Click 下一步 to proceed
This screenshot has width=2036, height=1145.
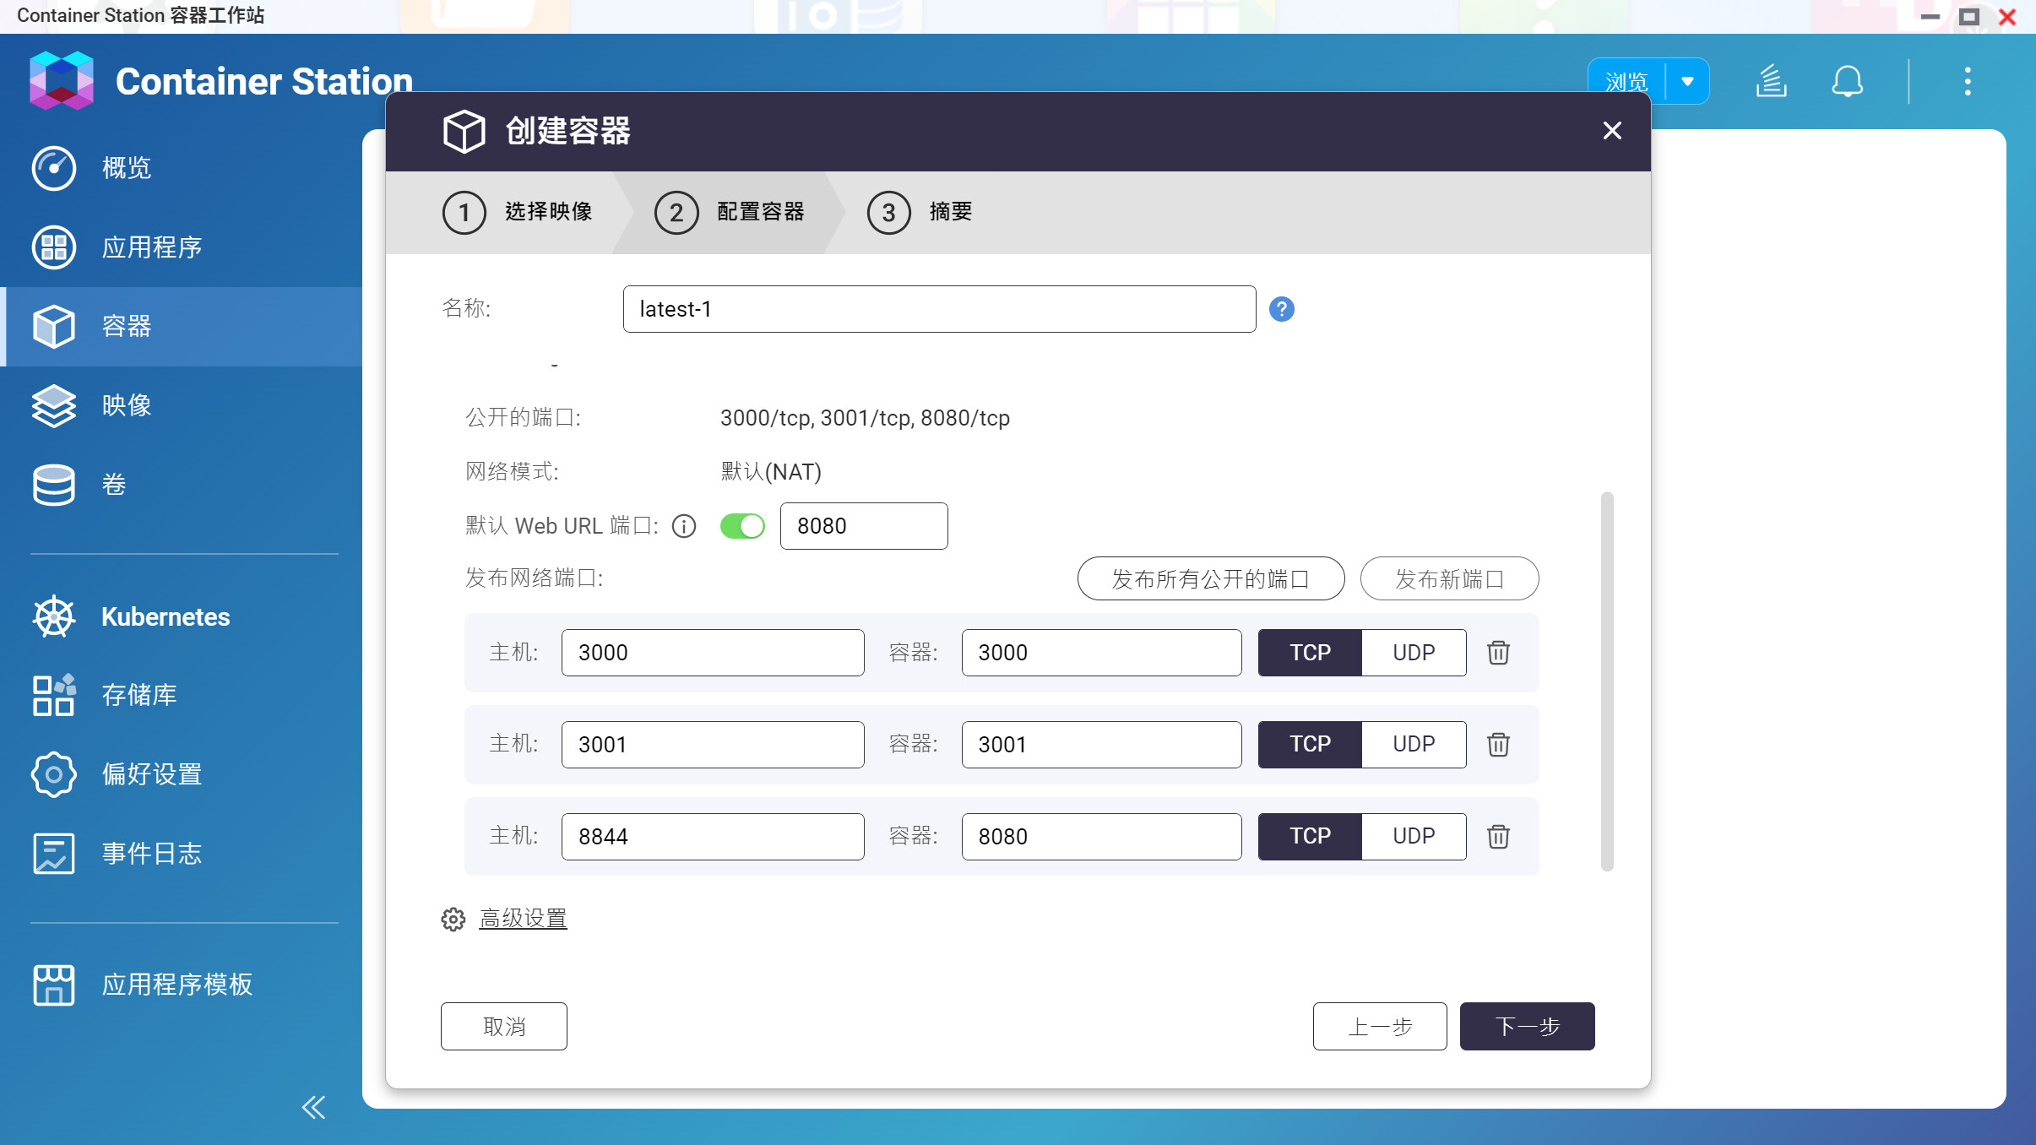tap(1526, 1026)
